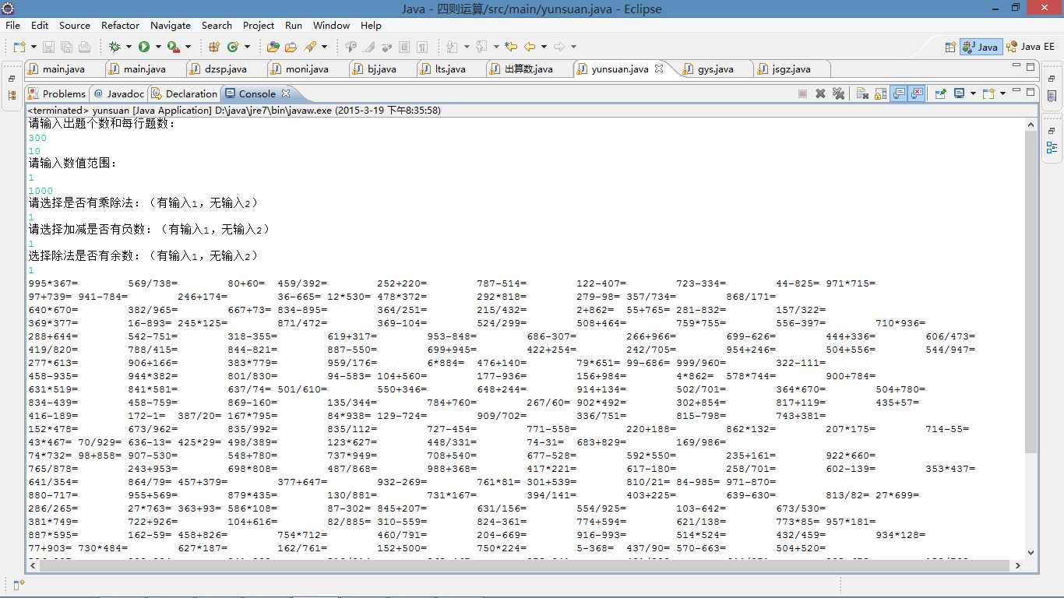Open Display Selected Console dropdown arrow
The image size is (1064, 598).
(972, 93)
